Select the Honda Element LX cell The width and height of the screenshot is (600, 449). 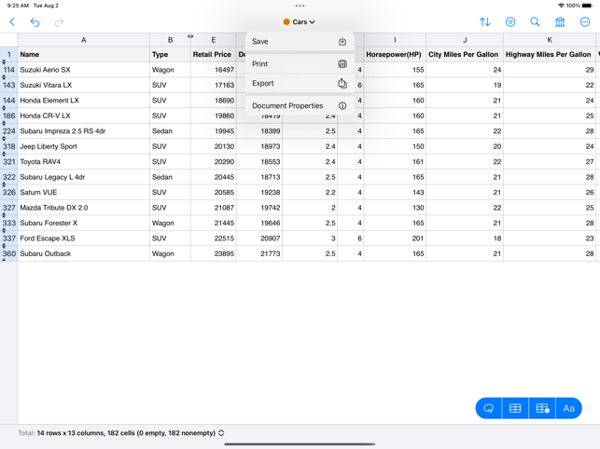click(x=83, y=101)
